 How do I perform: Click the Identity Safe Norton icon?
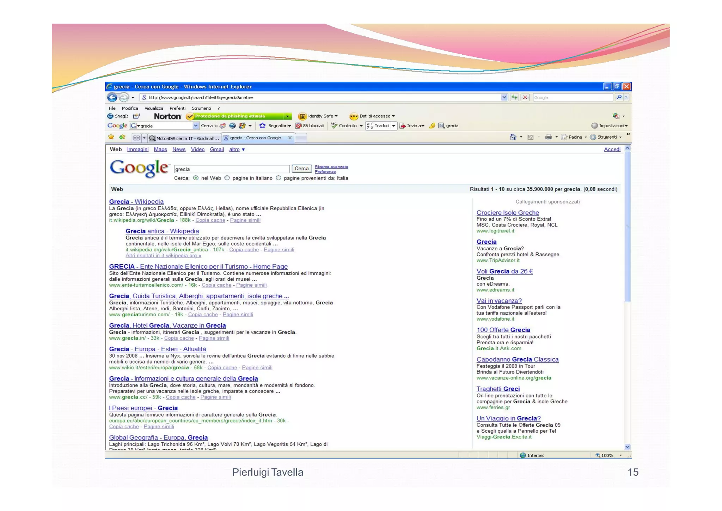pos(302,116)
